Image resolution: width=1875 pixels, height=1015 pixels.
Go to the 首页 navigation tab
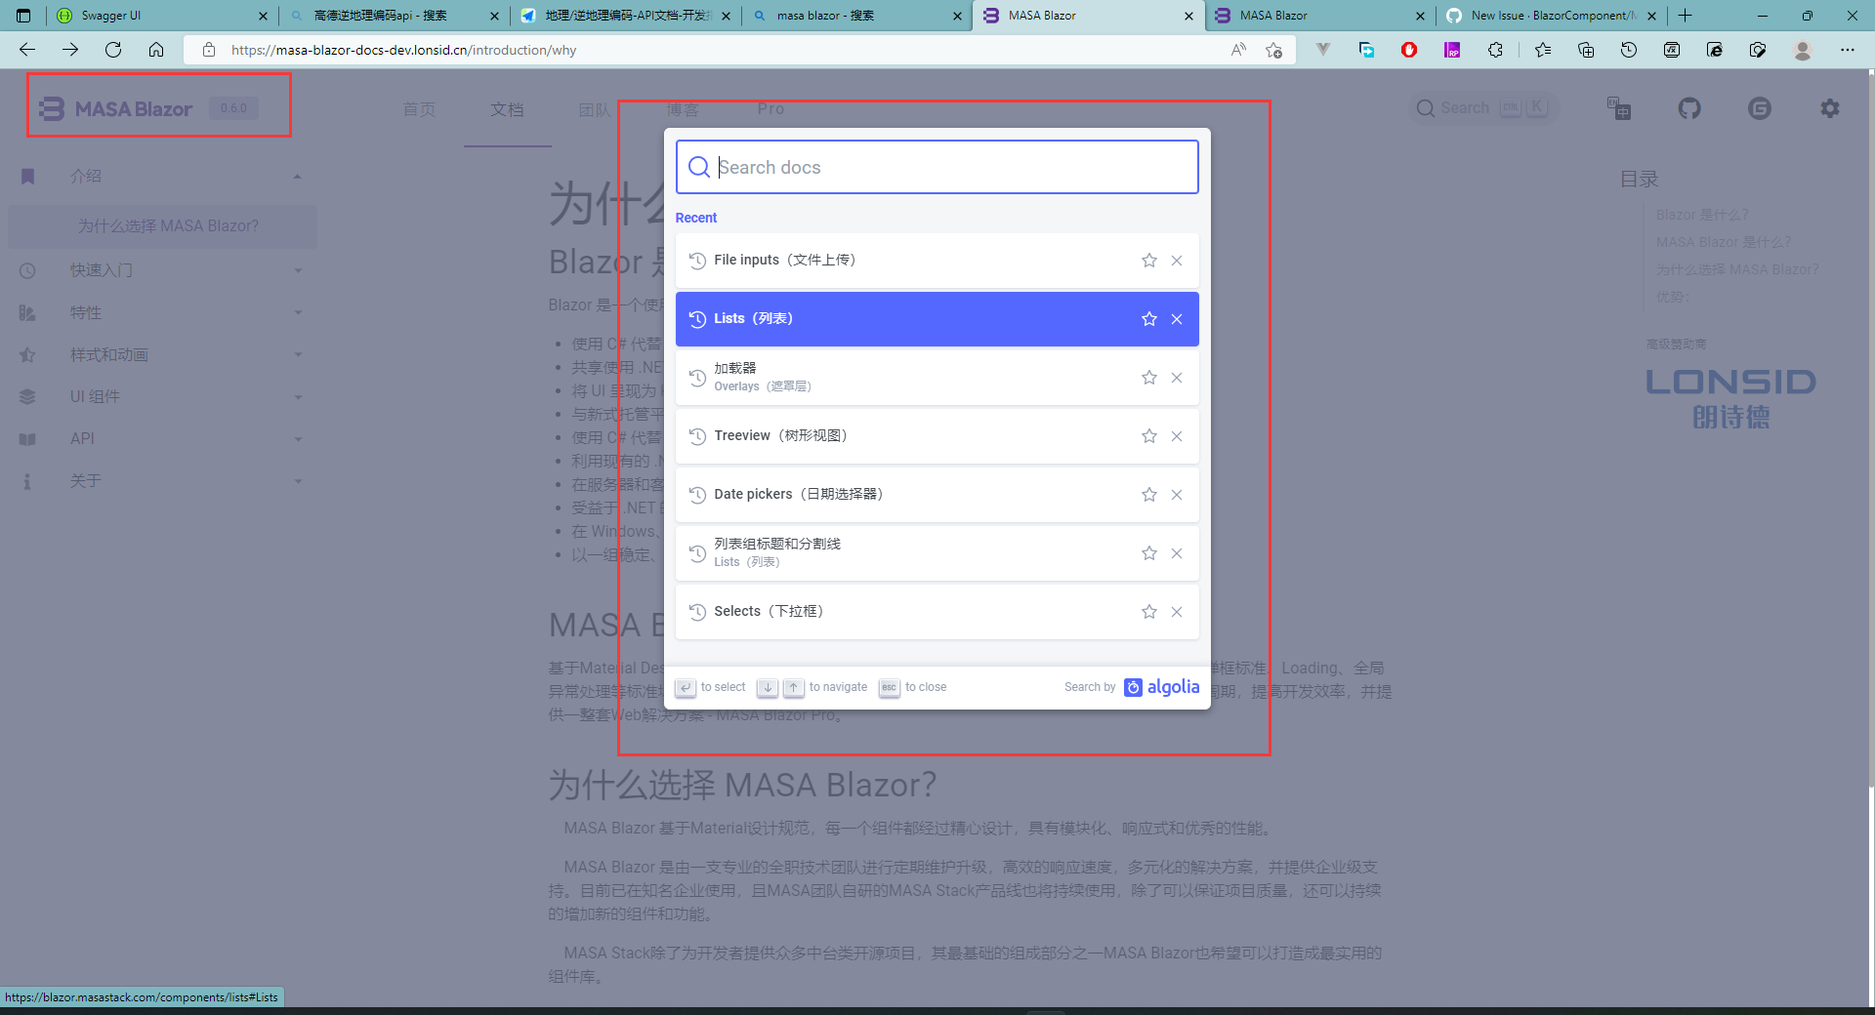click(419, 109)
